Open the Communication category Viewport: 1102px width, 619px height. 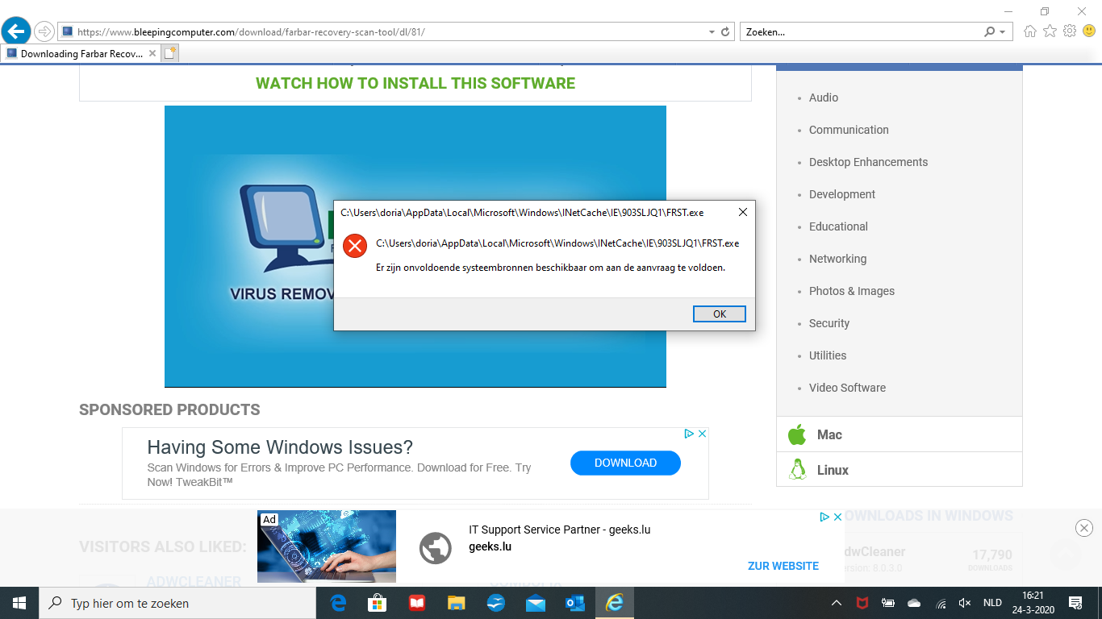[849, 130]
